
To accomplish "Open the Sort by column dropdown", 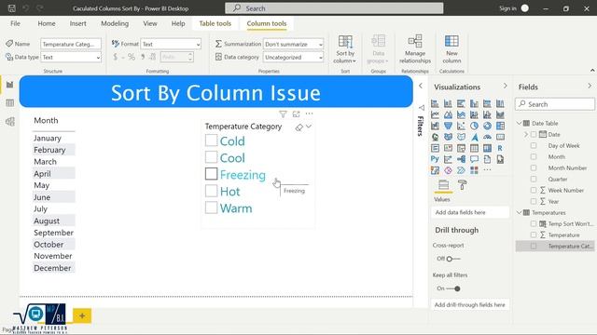I will pos(345,49).
